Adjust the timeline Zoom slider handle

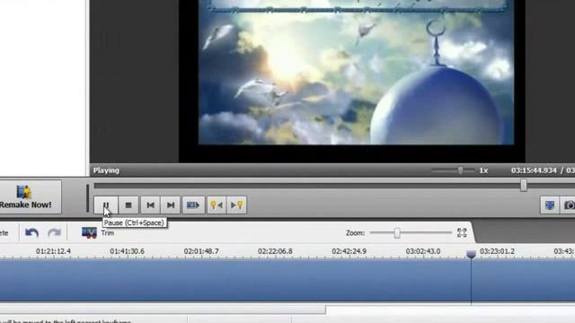click(x=397, y=233)
